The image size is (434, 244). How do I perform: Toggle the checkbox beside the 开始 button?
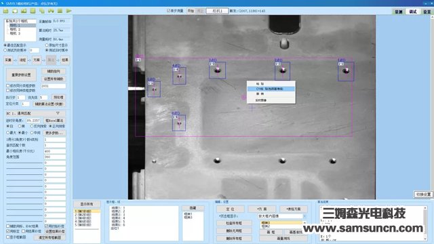click(x=168, y=11)
